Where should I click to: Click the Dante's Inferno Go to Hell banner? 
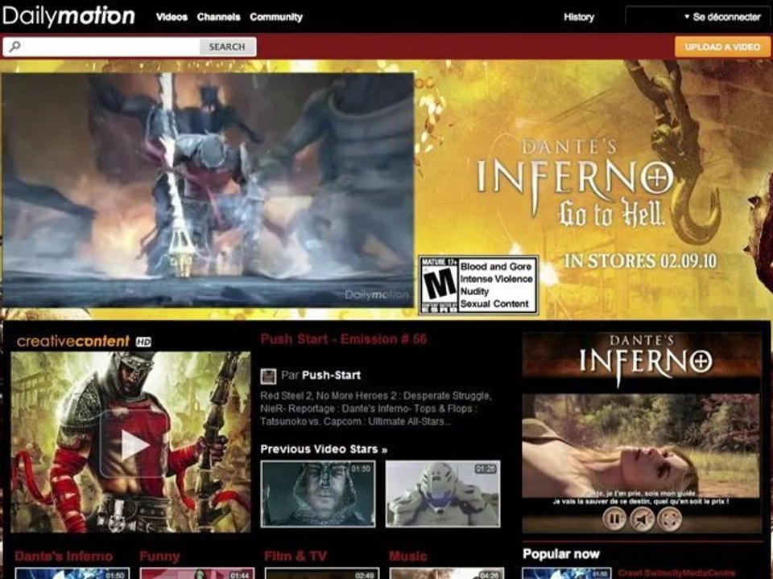click(x=574, y=185)
